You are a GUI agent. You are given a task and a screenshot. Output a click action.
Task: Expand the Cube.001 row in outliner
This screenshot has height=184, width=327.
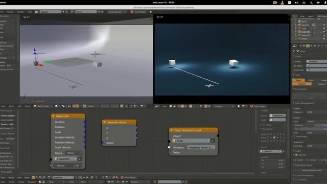pos(296,32)
